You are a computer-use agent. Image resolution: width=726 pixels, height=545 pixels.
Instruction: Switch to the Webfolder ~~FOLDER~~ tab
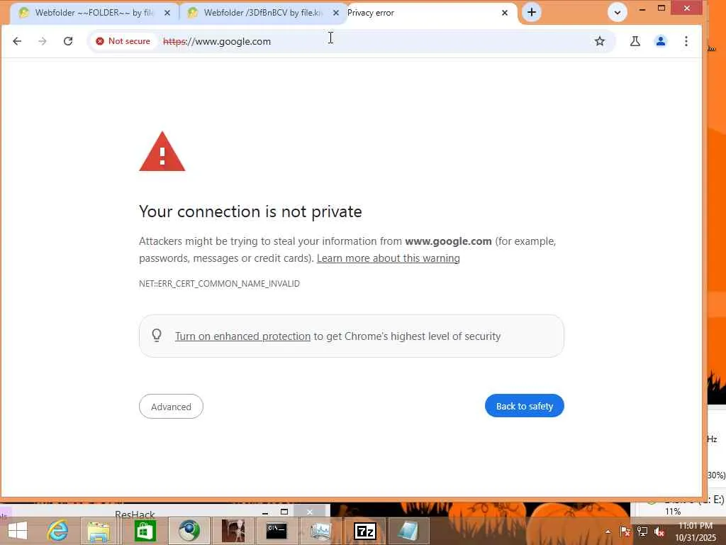coord(94,13)
